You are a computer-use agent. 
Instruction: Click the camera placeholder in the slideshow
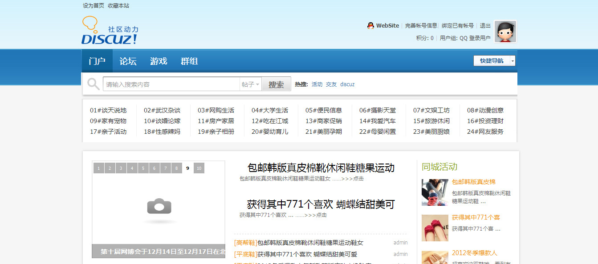[159, 206]
